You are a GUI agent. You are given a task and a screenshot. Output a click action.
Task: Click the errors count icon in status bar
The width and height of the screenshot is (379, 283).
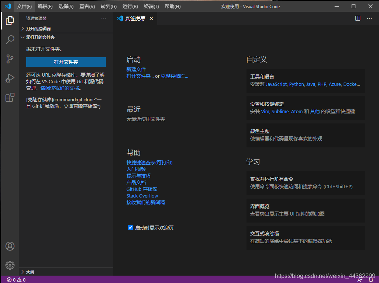click(x=9, y=280)
